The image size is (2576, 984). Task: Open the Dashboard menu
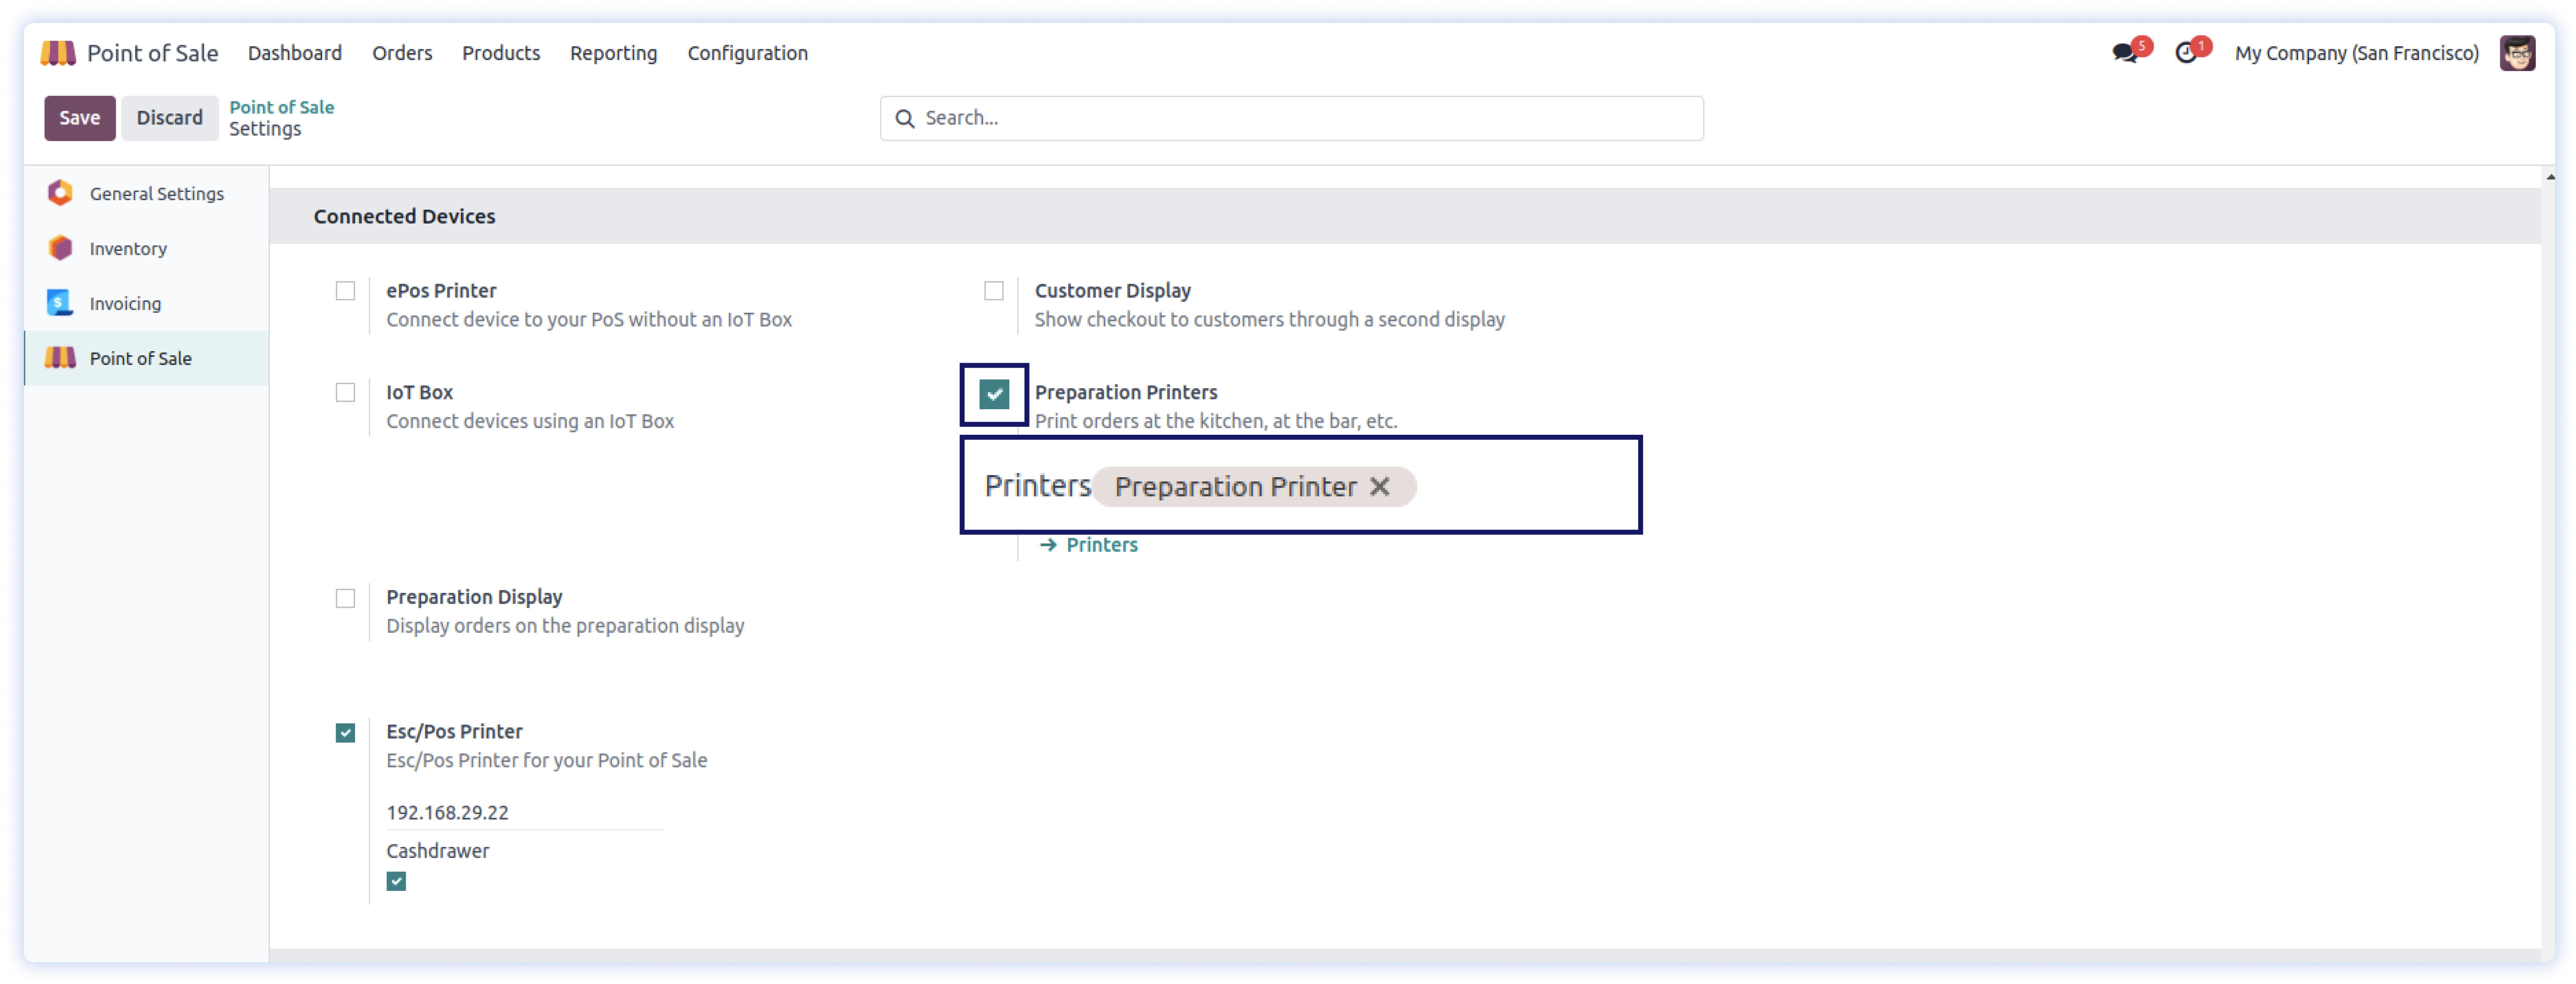(295, 53)
